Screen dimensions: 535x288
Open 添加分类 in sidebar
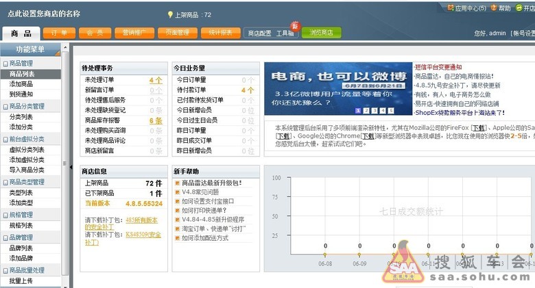pyautogui.click(x=21, y=127)
